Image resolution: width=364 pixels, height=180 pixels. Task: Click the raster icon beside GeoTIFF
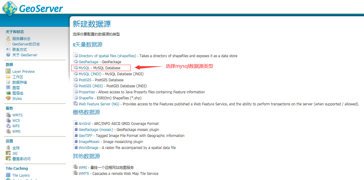tap(75, 135)
